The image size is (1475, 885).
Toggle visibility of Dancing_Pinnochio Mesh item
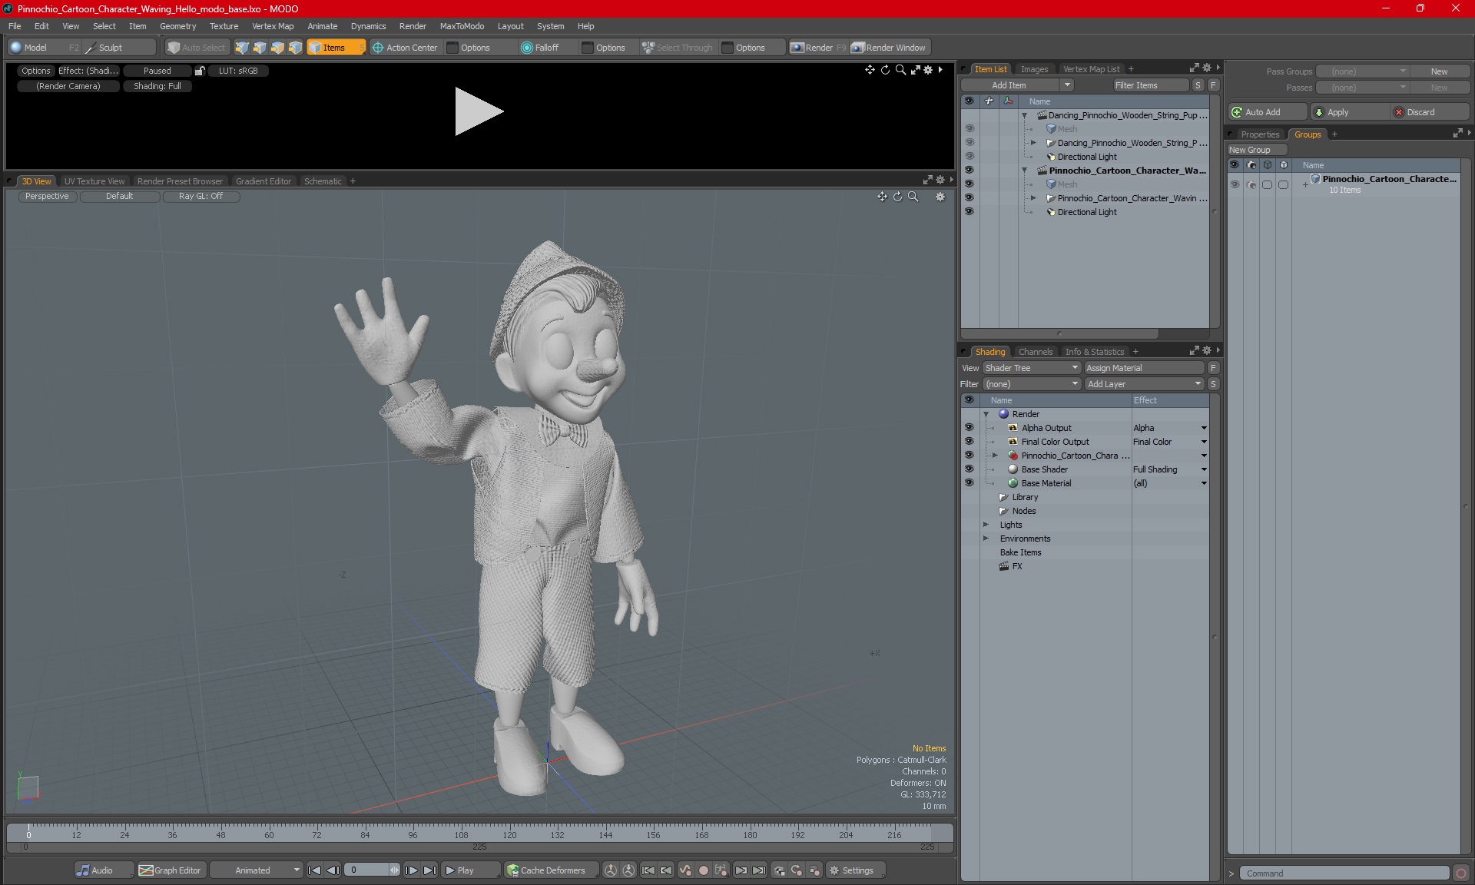pyautogui.click(x=970, y=129)
